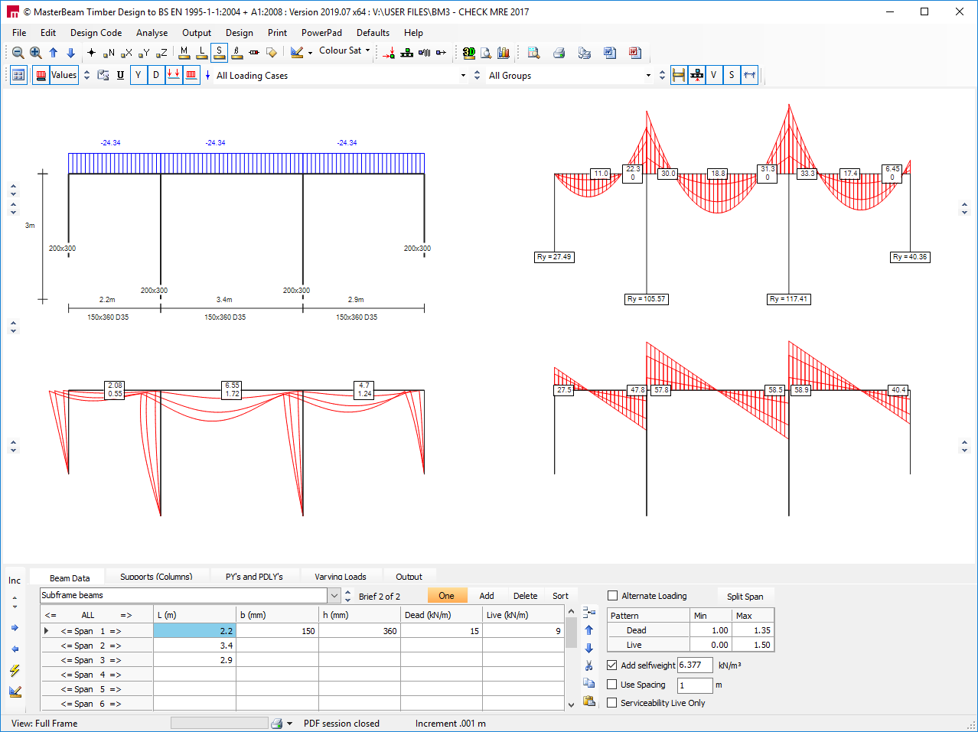Click the add load red arrow icon
Screen dimensions: 978x732
(389, 53)
